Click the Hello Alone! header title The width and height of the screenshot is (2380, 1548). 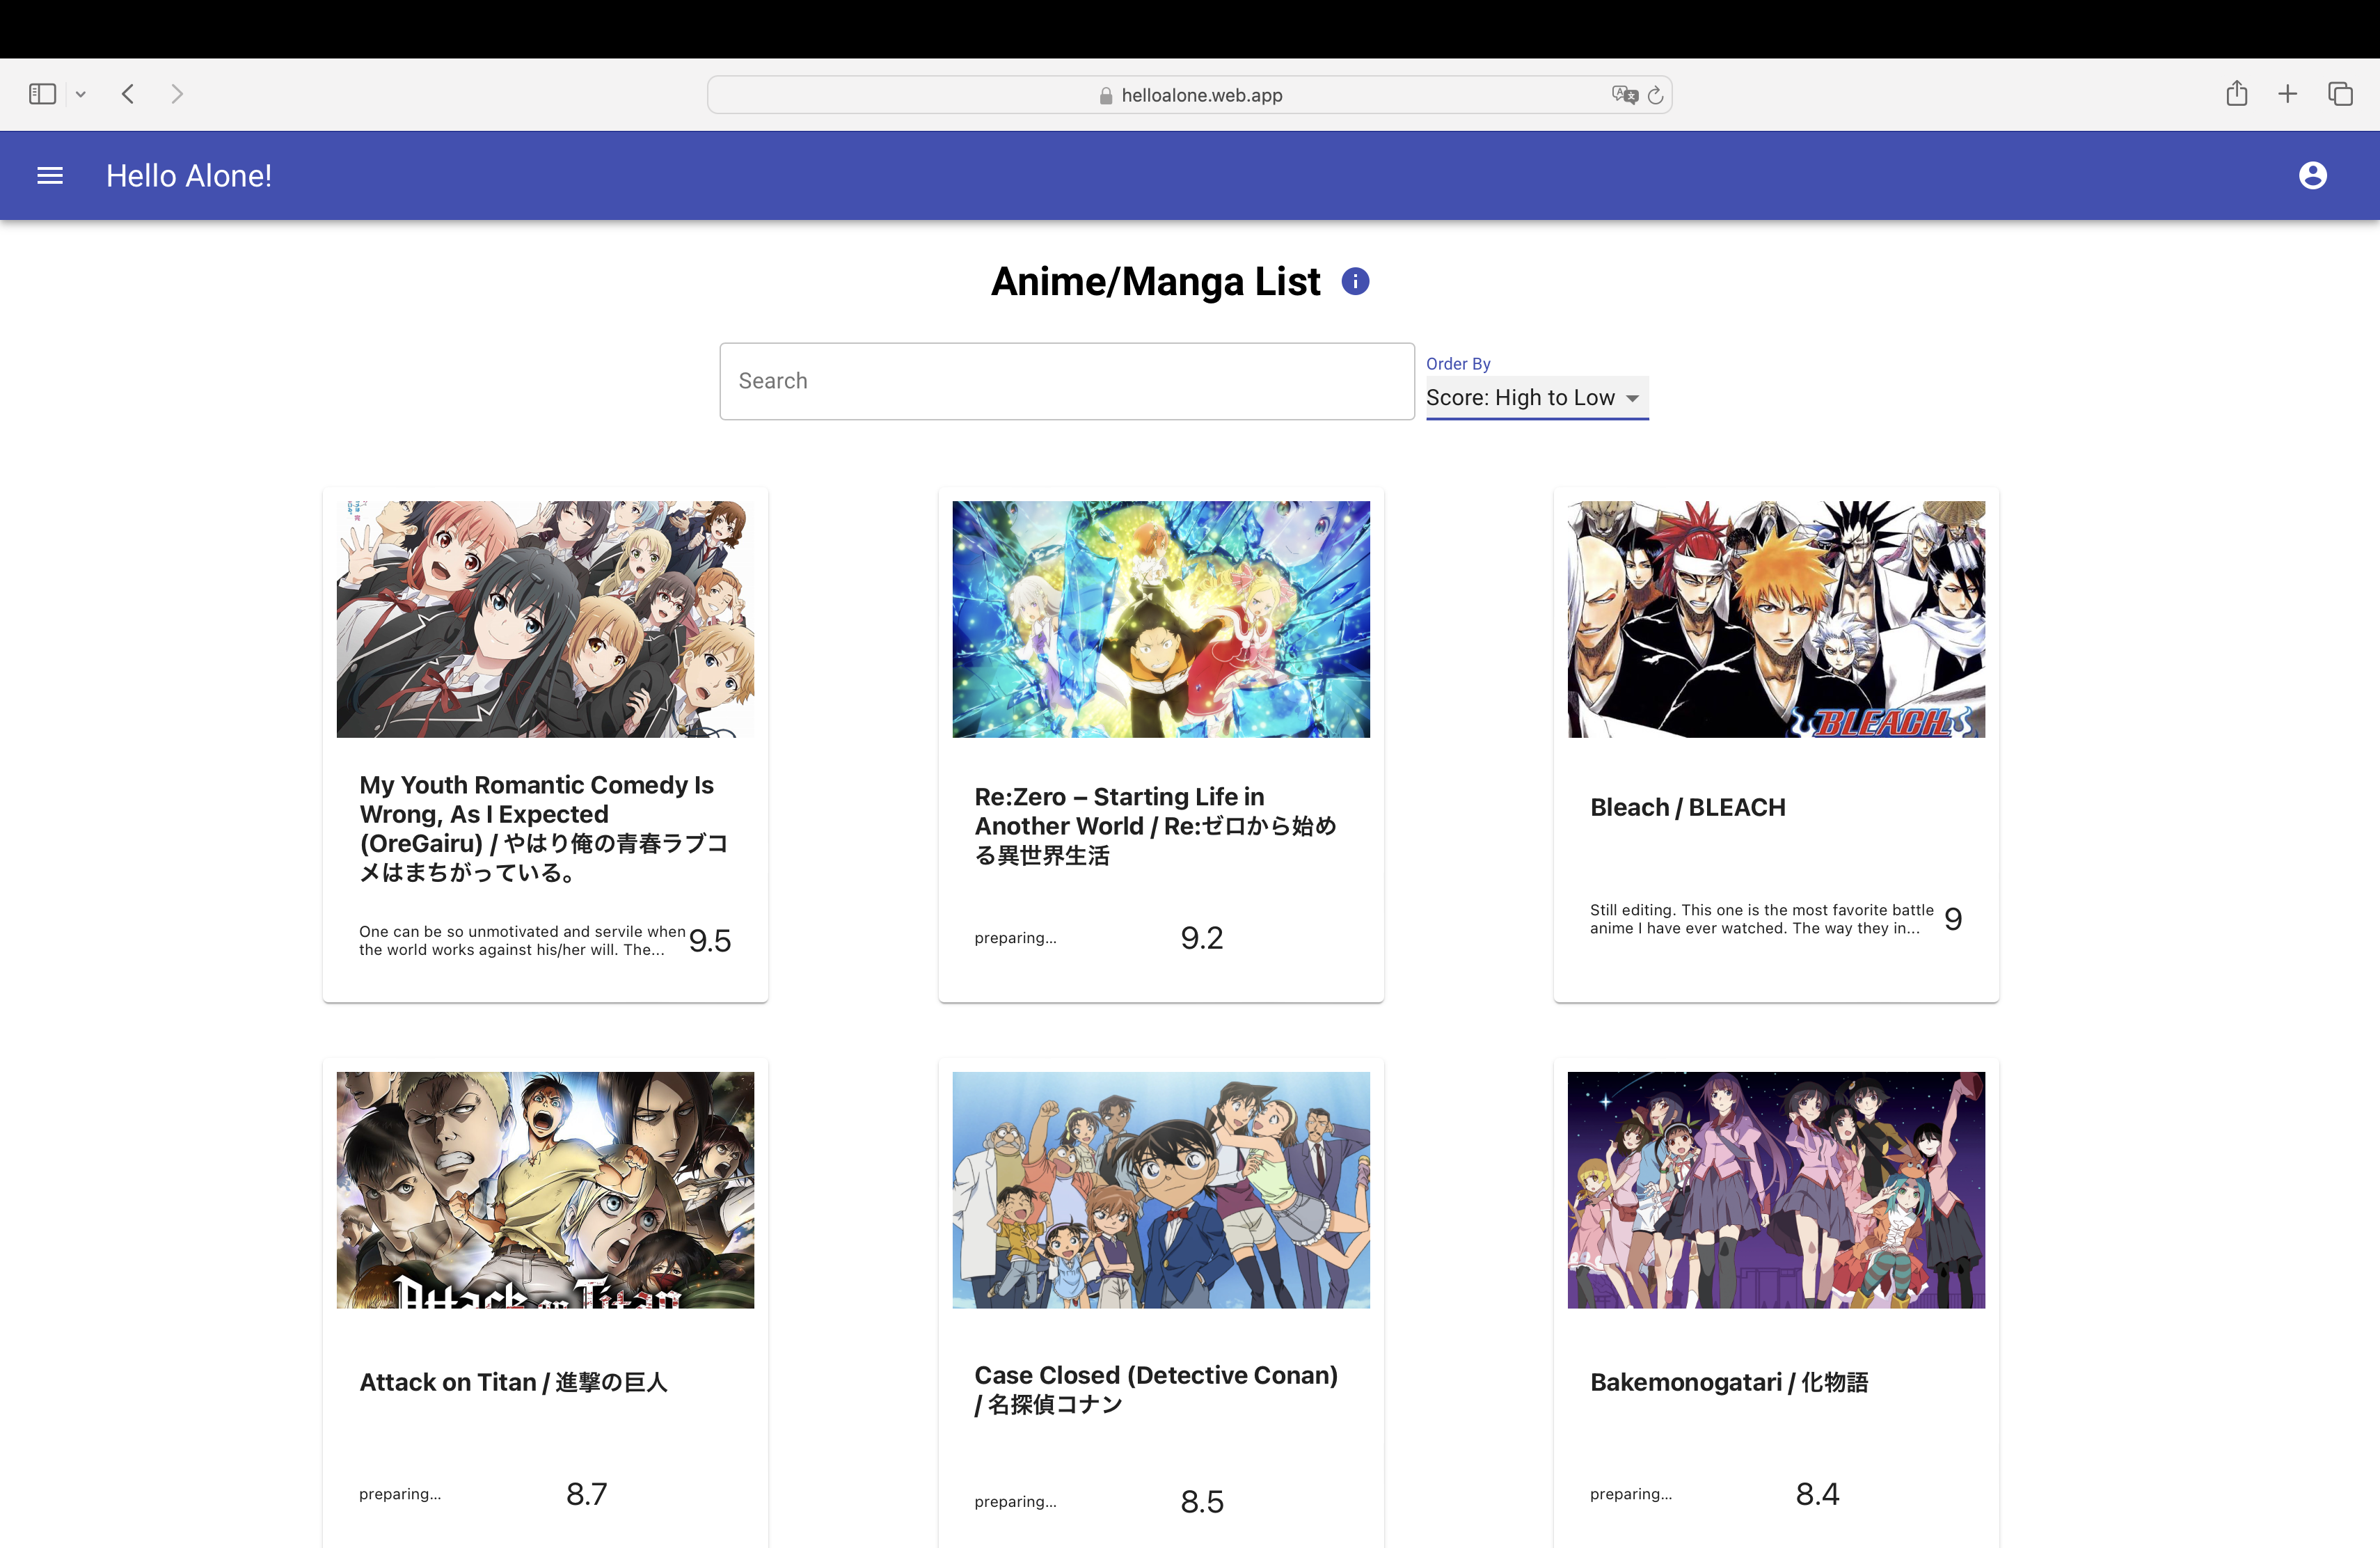click(189, 176)
